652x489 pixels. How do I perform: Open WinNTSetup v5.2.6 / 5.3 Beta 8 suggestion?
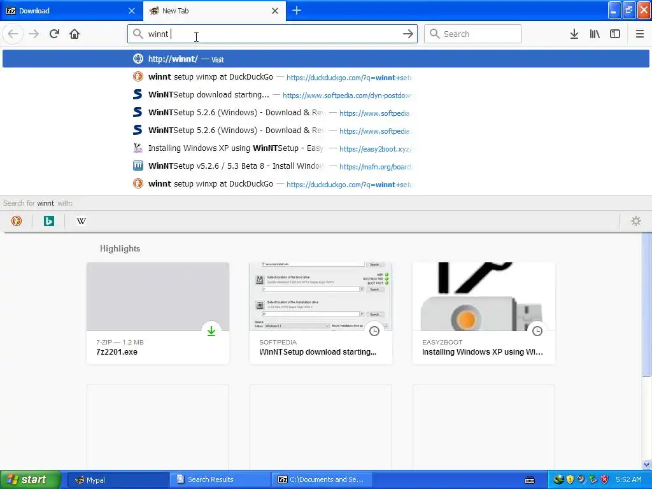coord(325,166)
